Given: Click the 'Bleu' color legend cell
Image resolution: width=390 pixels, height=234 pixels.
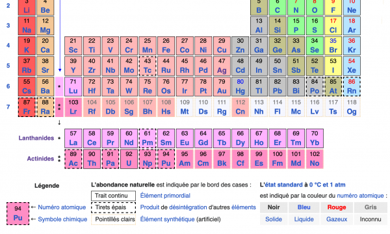Looking at the screenshot, I should 304,207.
